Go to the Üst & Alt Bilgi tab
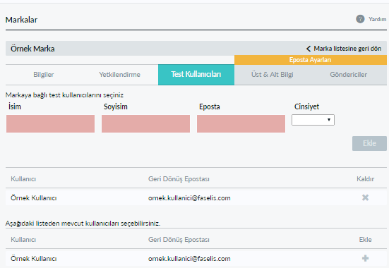The width and height of the screenshot is (389, 268). [x=273, y=75]
